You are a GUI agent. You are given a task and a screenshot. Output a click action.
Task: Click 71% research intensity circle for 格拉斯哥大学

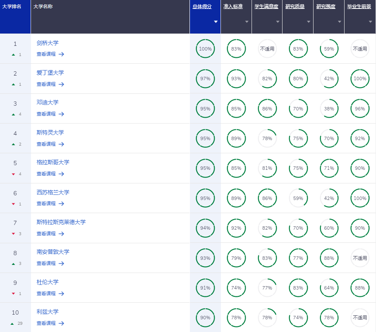pyautogui.click(x=329, y=168)
